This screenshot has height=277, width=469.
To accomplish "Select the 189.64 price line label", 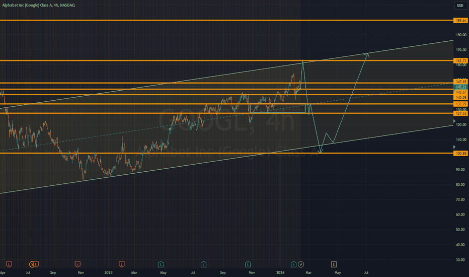I will point(460,20).
